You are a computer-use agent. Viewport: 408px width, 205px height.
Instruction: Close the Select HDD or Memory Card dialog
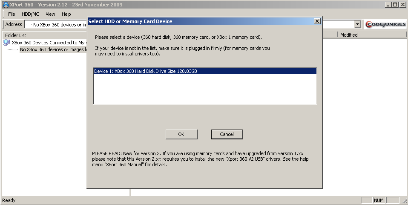click(x=317, y=21)
